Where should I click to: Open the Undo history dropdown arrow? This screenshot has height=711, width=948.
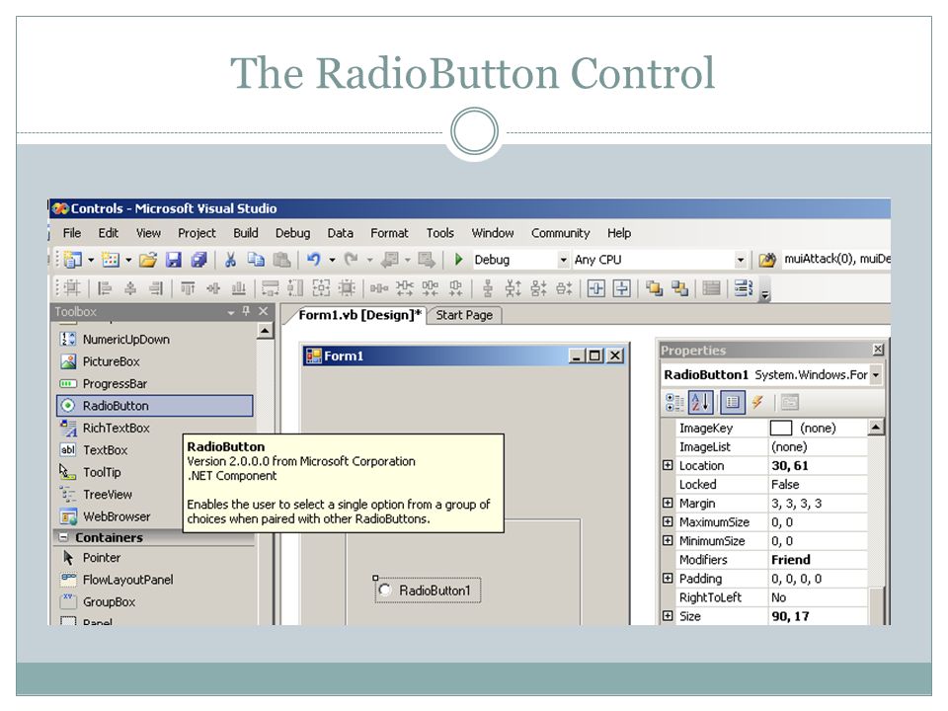(x=332, y=261)
